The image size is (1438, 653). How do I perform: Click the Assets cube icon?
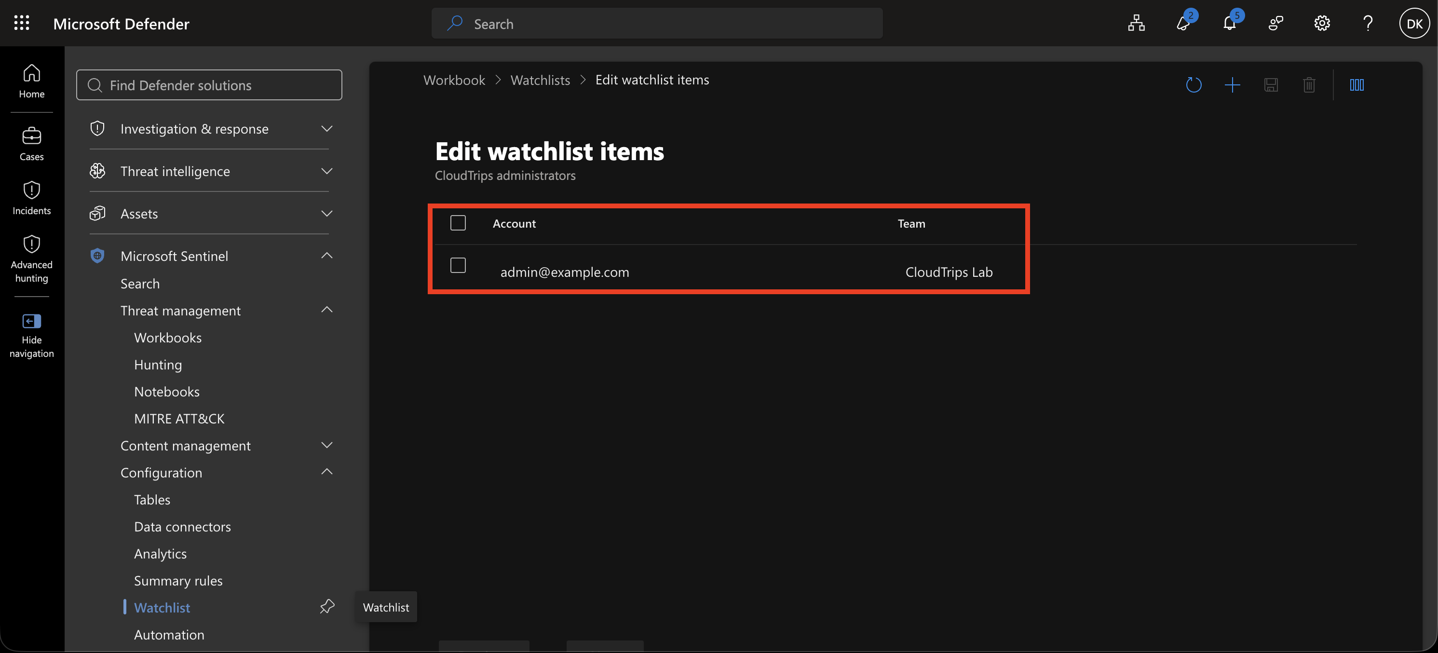[97, 213]
